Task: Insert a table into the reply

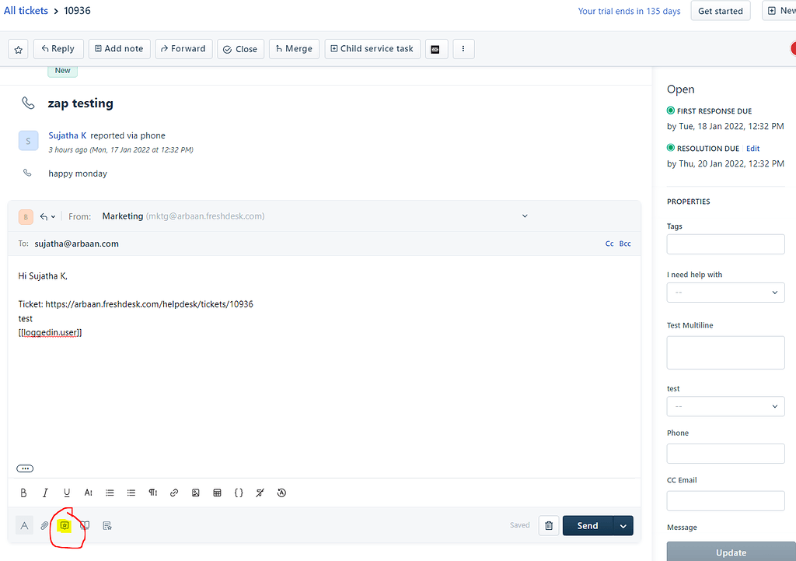Action: 217,493
